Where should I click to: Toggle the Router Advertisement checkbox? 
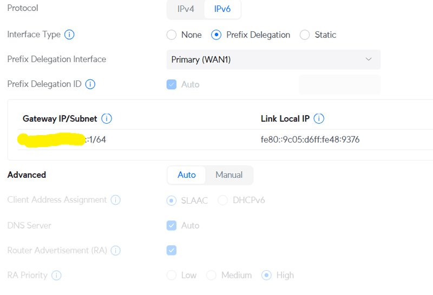172,250
